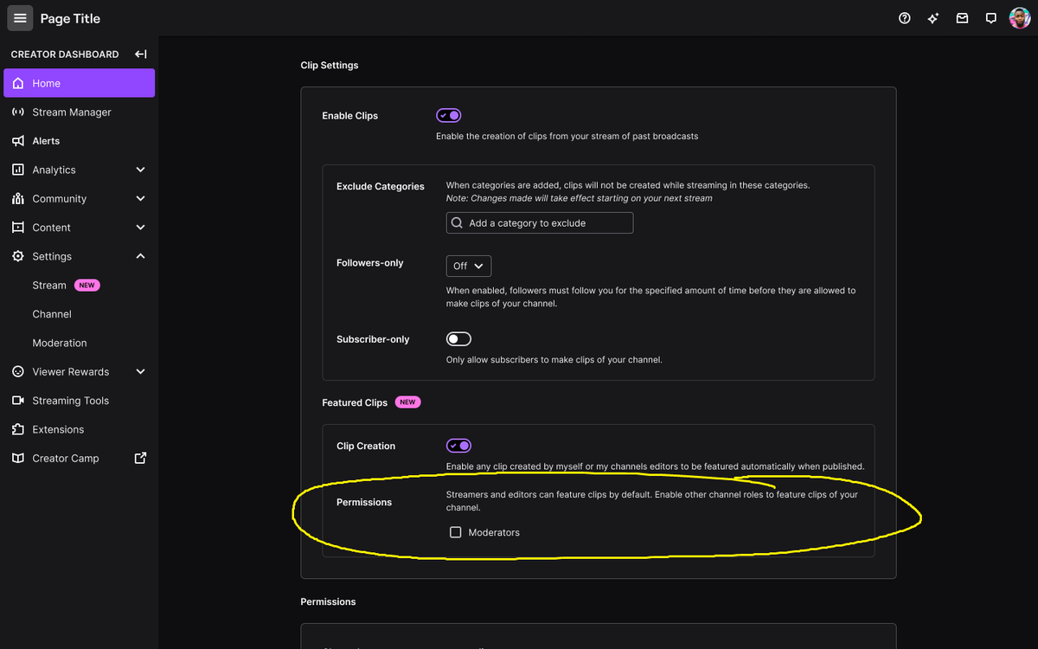Viewport: 1038px width, 649px height.
Task: Click the Featured Clips heading
Action: 355,402
